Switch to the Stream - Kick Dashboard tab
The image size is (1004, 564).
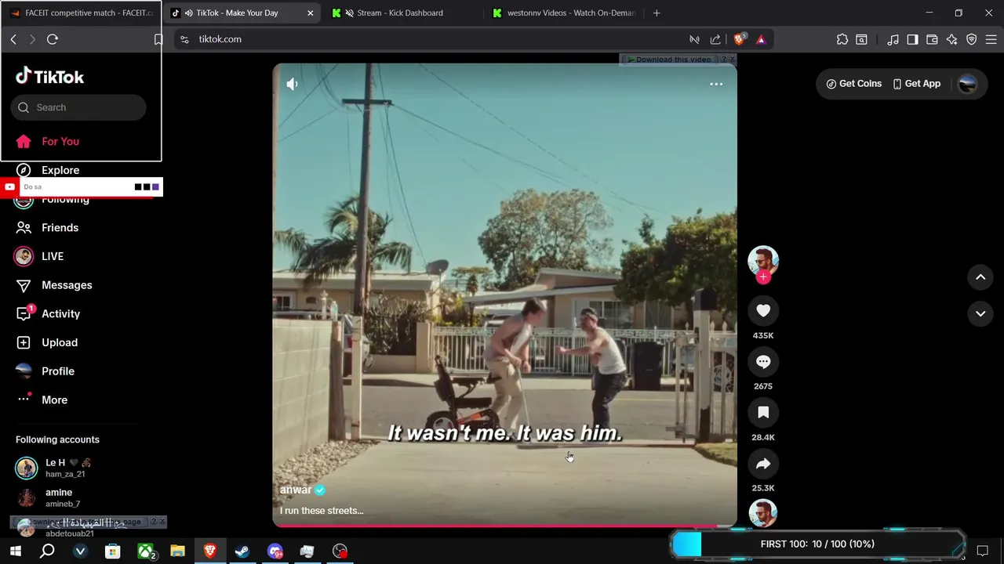coord(399,13)
